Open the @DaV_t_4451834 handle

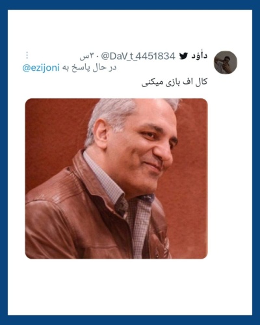coord(138,57)
